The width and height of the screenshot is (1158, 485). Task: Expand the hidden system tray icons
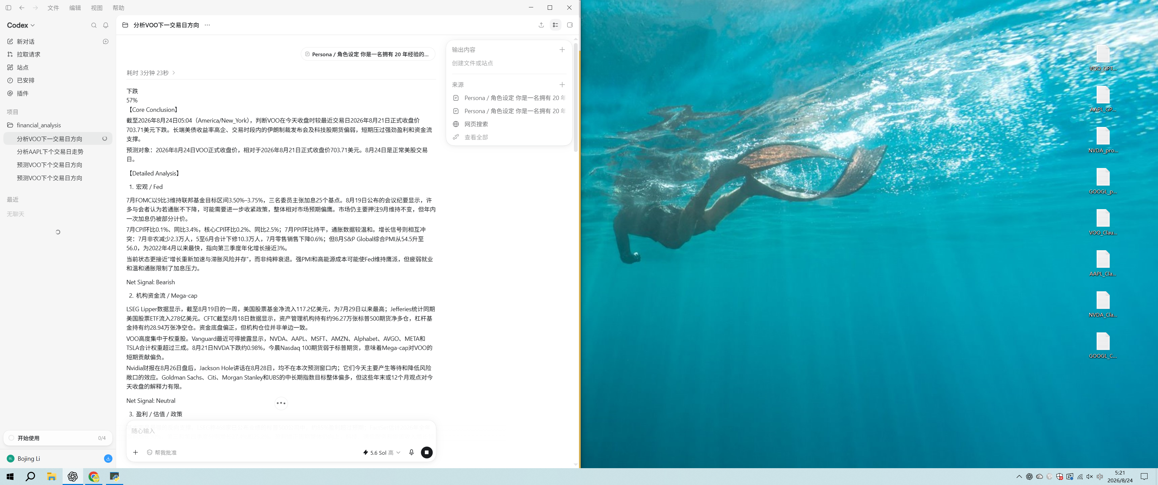[x=1019, y=477]
